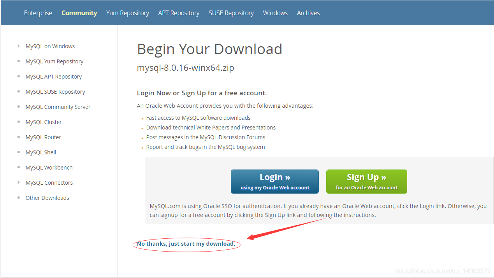The height and width of the screenshot is (278, 494).
Task: Open MySQL APT Repository sidebar link
Action: tap(54, 77)
